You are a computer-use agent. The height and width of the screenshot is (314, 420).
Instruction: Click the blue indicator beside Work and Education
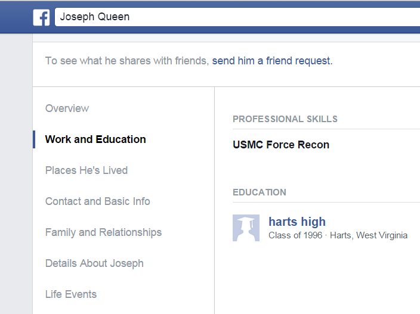click(x=34, y=139)
